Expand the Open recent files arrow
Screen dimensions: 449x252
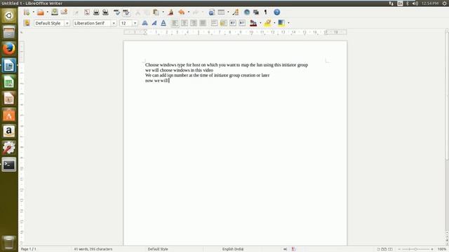coord(47,13)
